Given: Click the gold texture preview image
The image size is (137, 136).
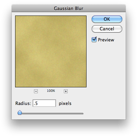Looking at the screenshot, I should click(51, 51).
